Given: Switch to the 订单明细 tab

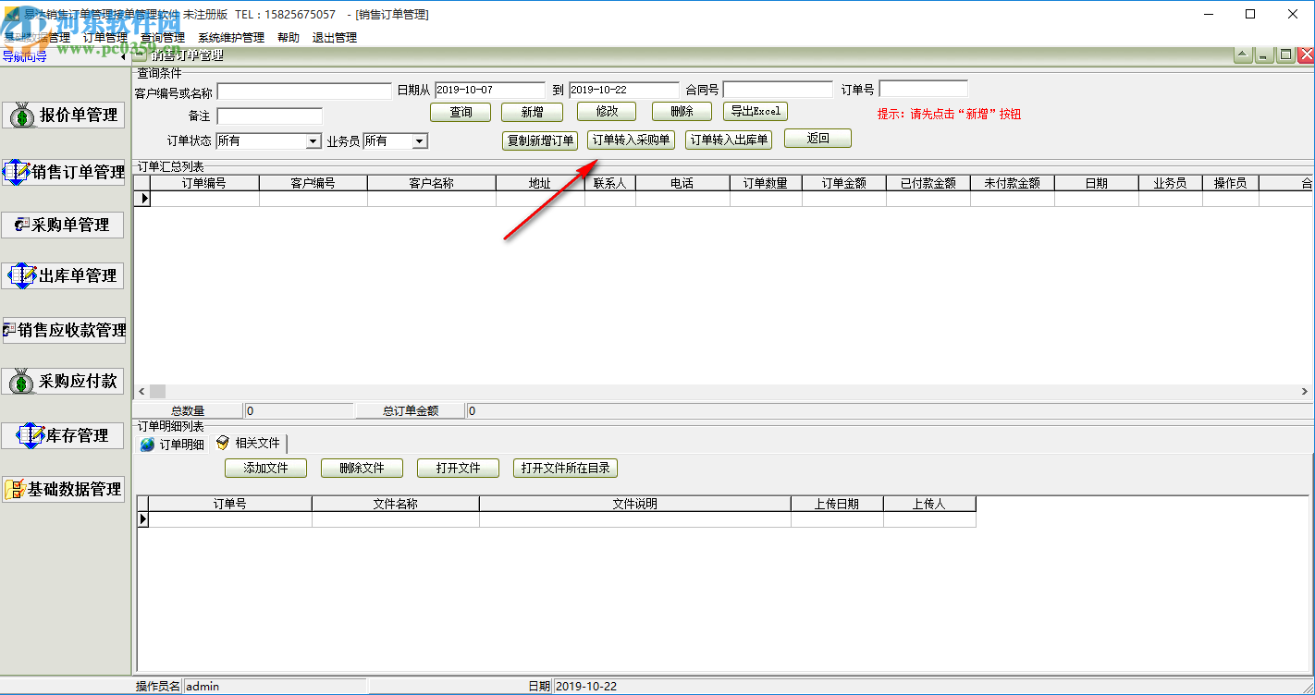Looking at the screenshot, I should [x=173, y=445].
